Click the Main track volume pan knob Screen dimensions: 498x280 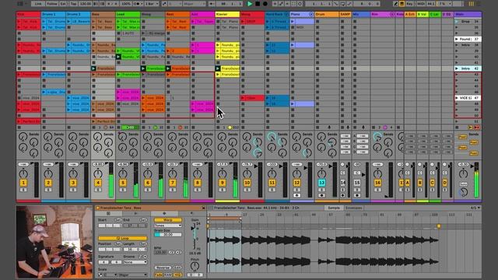coord(464,173)
